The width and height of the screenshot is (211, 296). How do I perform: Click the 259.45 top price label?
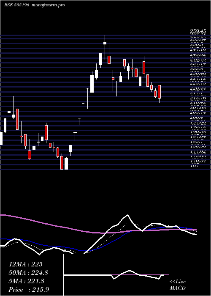point(198,31)
